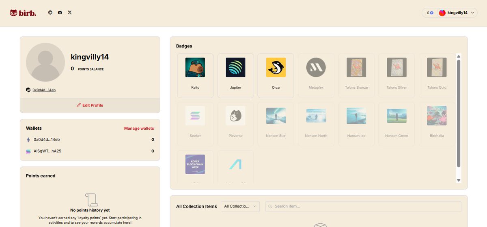This screenshot has width=487, height=227.
Task: Click the points balance pill in header
Action: point(430,13)
